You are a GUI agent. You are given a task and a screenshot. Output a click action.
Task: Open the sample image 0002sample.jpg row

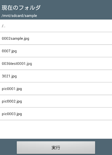click(56, 38)
